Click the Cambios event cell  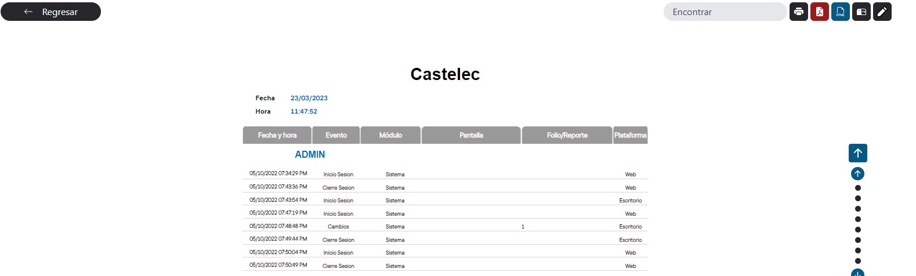coord(338,227)
